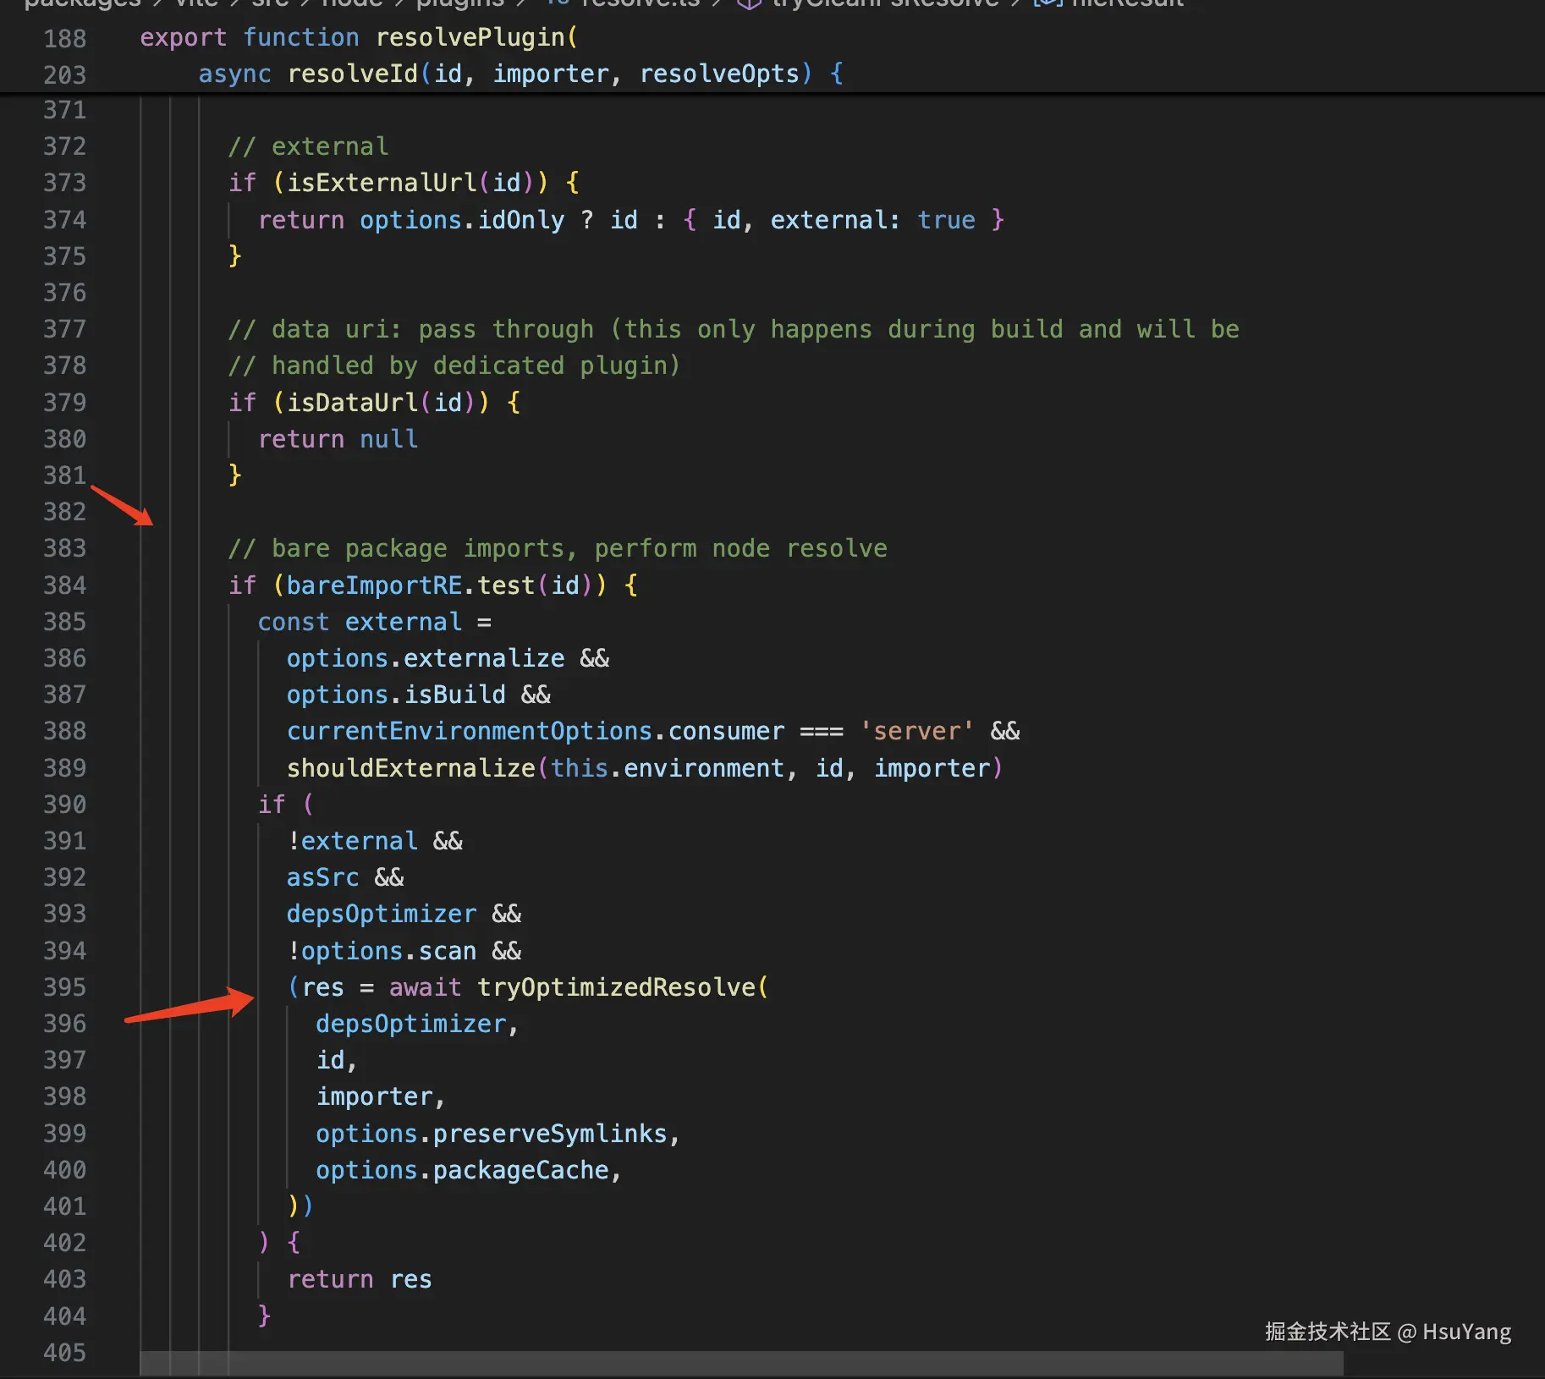The image size is (1545, 1379).
Task: Click the currentEnvironmentOptions identifier
Action: click(470, 731)
